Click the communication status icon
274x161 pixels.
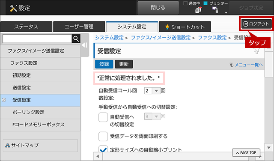point(198,10)
